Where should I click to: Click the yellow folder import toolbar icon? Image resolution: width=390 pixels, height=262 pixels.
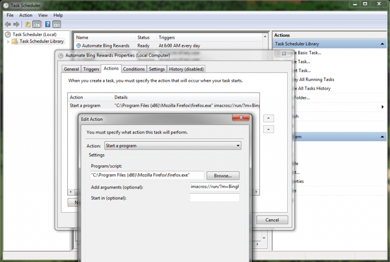(x=27, y=24)
